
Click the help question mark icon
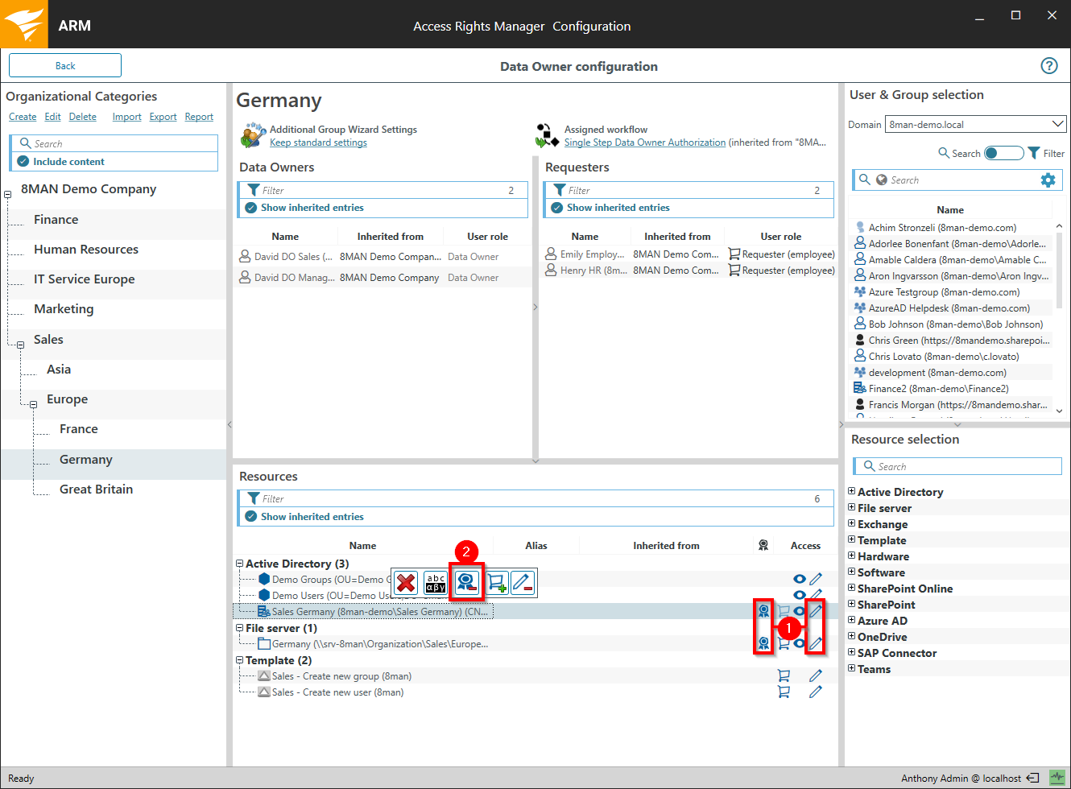point(1048,66)
